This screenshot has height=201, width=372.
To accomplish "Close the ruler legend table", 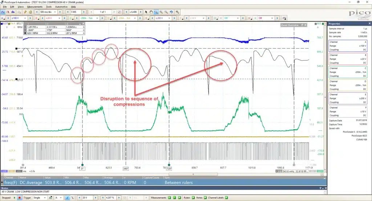I will pos(83,24).
